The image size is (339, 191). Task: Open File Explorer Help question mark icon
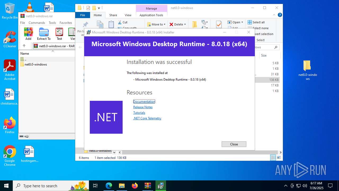point(280,15)
